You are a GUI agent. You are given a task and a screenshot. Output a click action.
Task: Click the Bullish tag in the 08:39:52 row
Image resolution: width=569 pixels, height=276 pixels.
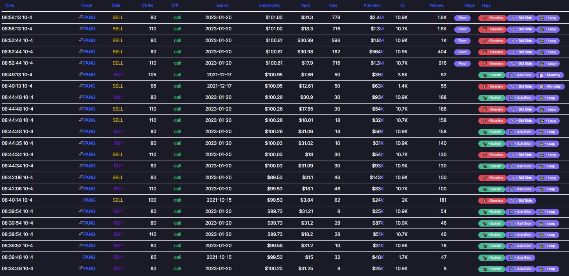[492, 246]
